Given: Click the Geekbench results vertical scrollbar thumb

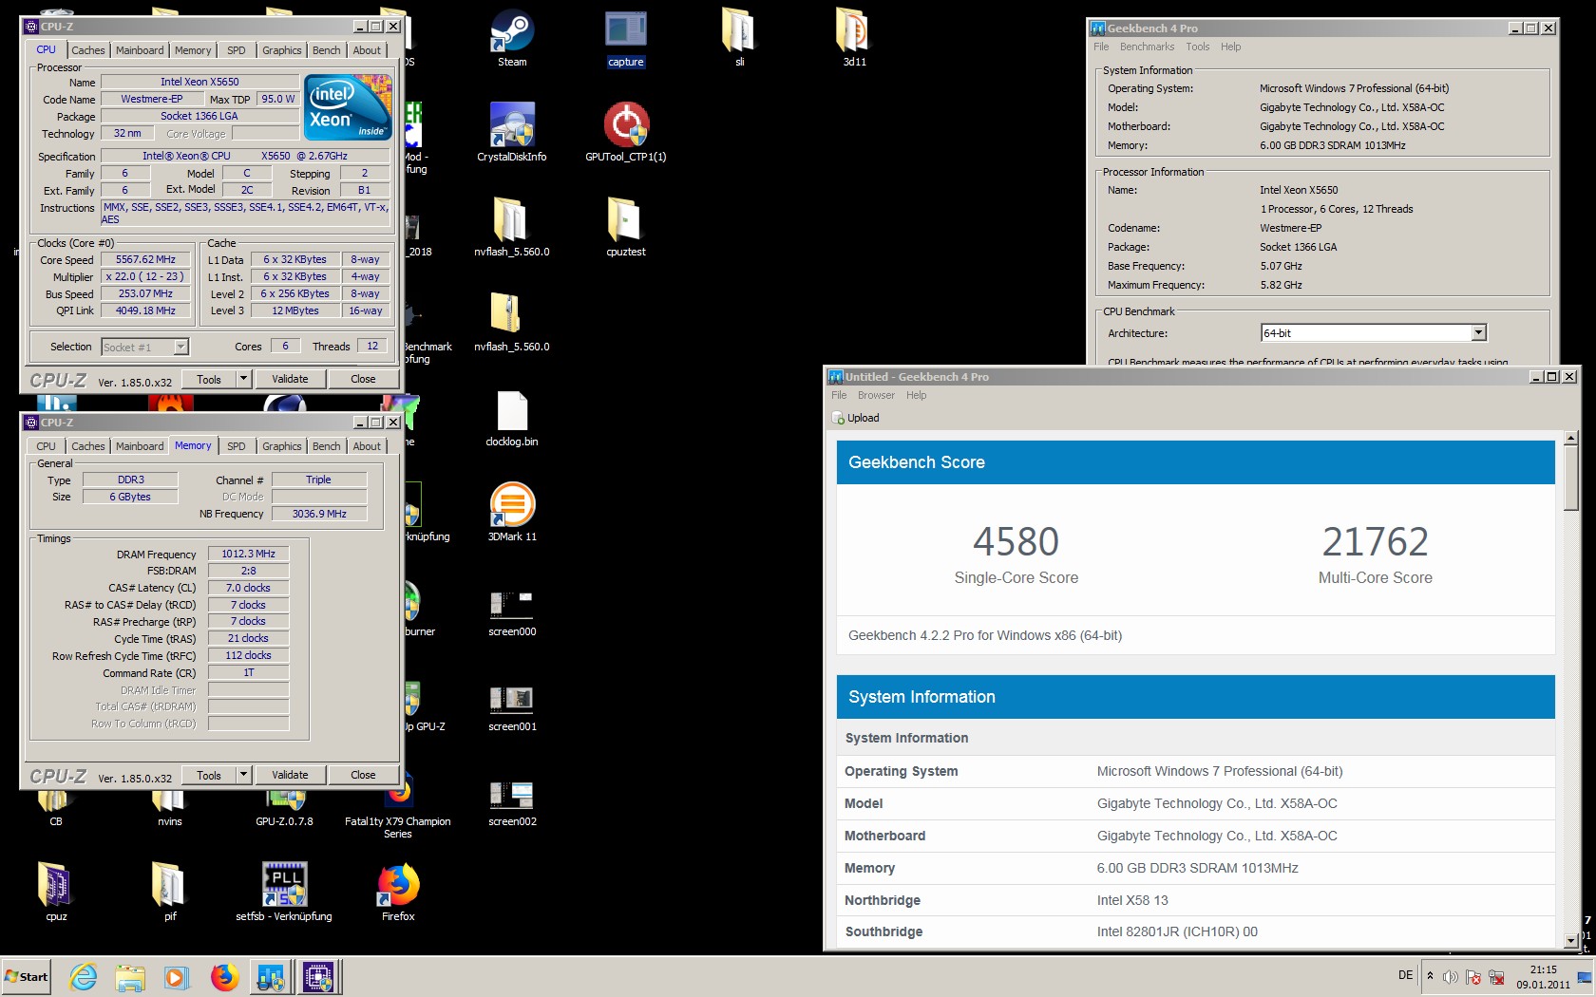Looking at the screenshot, I should tap(1570, 480).
